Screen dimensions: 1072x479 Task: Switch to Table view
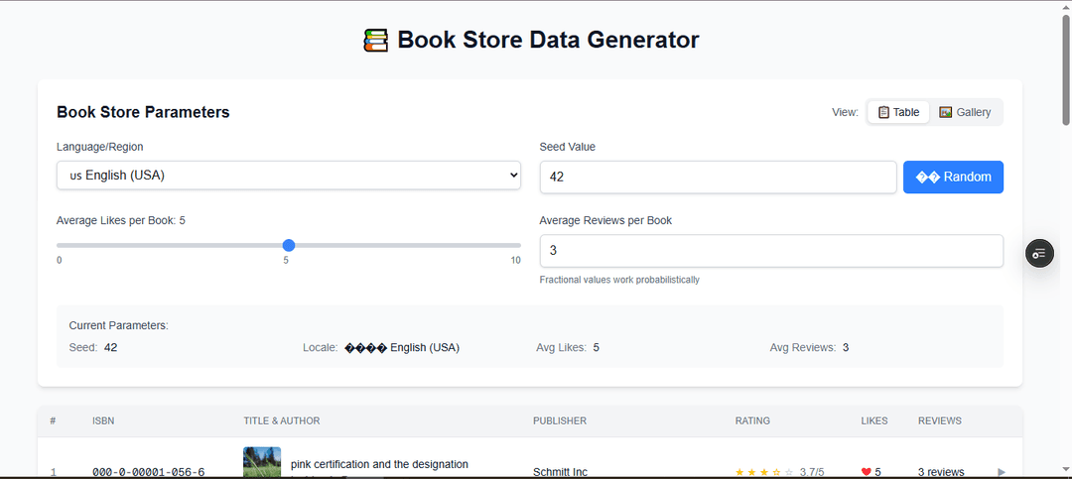[898, 112]
